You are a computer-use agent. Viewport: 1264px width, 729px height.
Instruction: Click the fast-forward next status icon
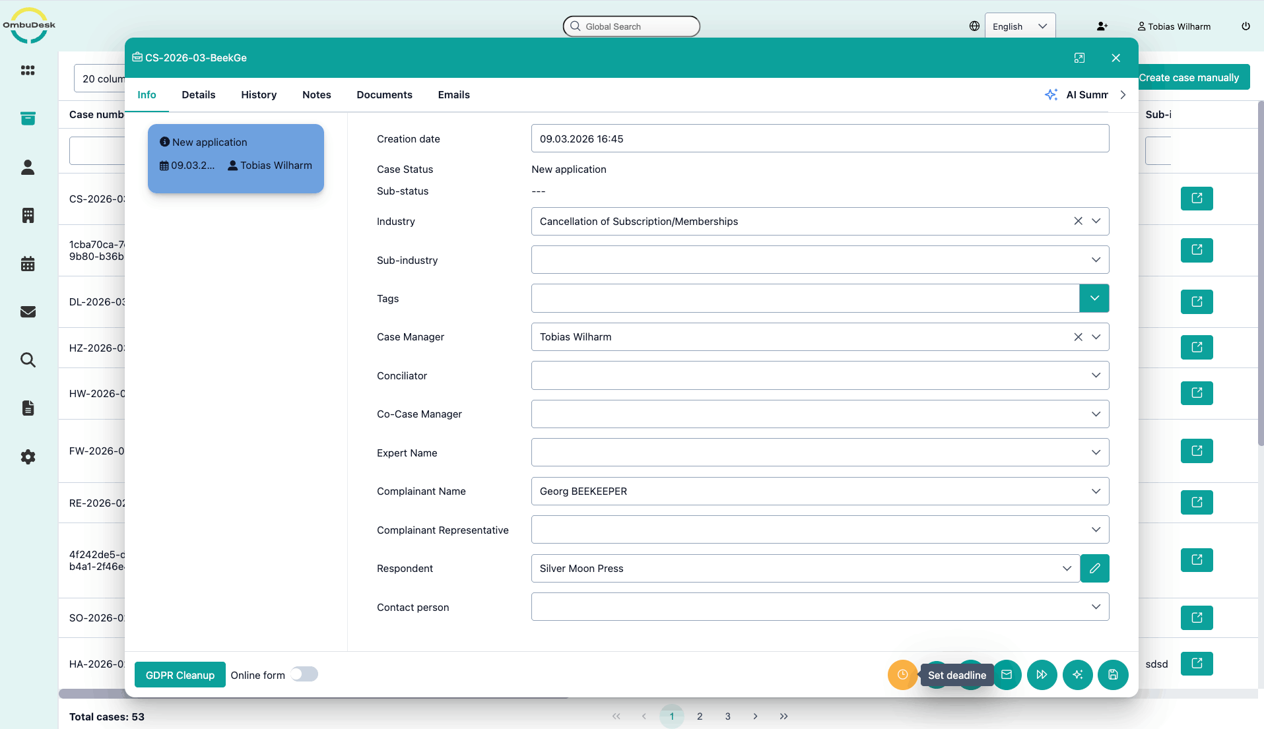[x=1042, y=674]
